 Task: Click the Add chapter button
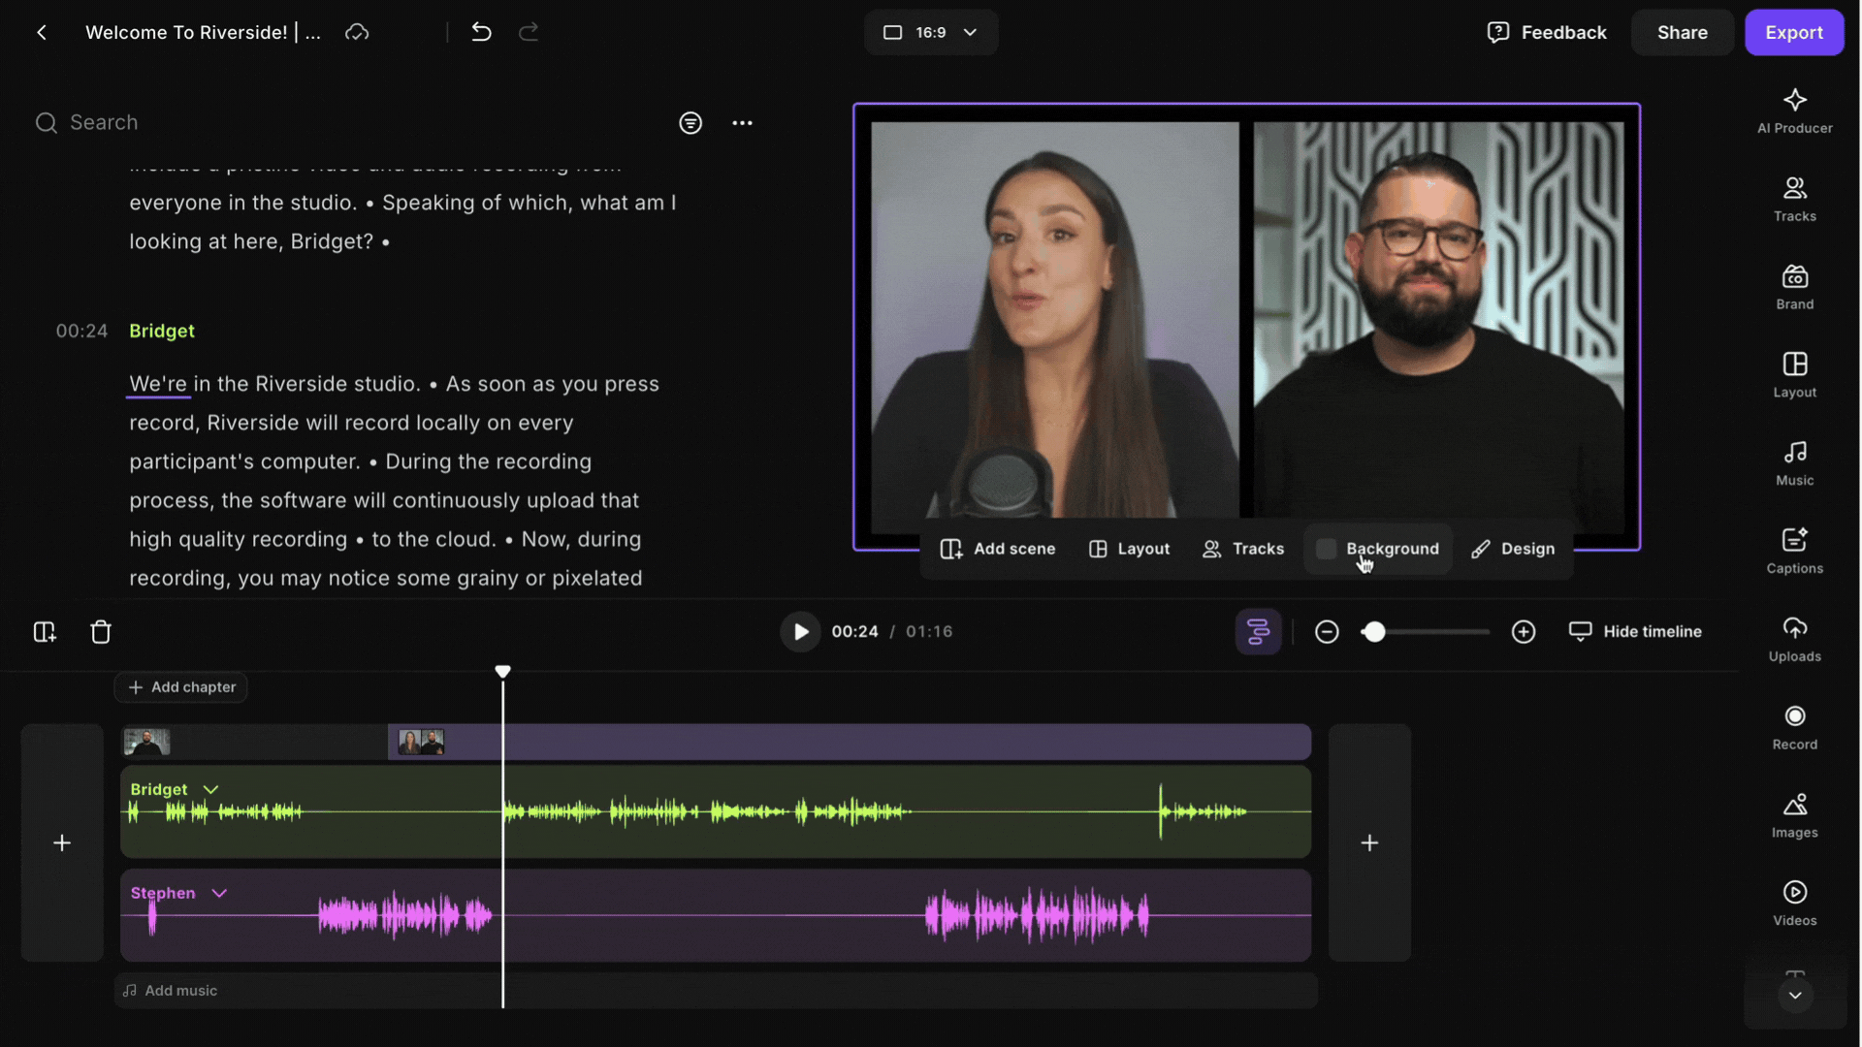tap(181, 687)
